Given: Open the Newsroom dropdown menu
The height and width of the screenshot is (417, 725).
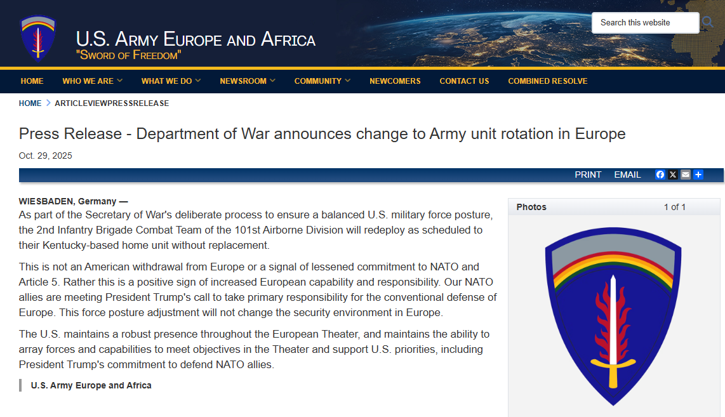Looking at the screenshot, I should pyautogui.click(x=248, y=81).
